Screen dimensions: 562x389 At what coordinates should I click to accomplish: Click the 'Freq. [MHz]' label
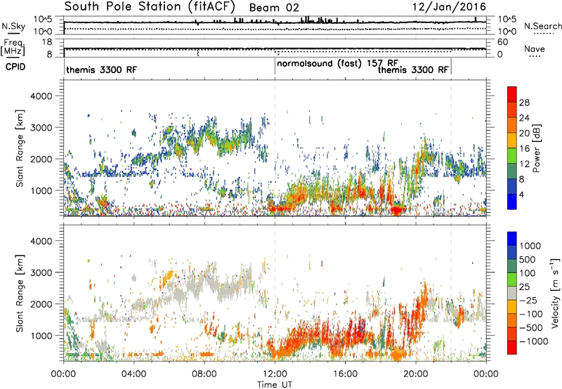coord(13,48)
